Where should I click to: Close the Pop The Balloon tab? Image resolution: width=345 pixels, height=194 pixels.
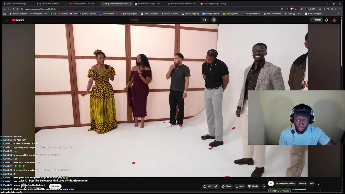[130, 4]
